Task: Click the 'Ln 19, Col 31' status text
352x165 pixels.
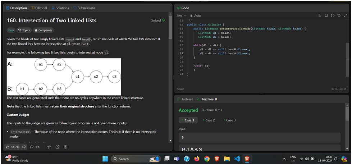Action: 339,89
